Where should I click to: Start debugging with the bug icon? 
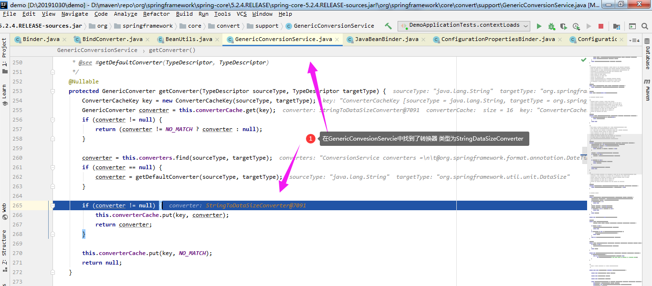[x=551, y=26]
